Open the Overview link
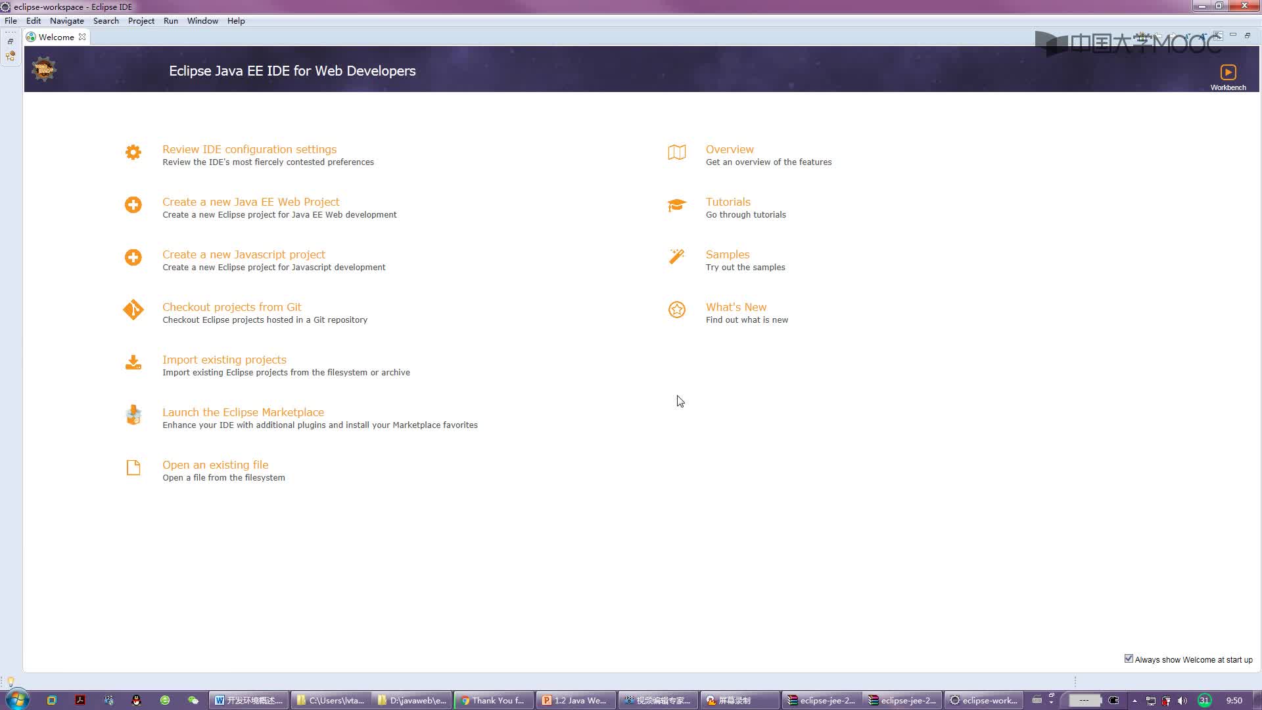 point(730,149)
